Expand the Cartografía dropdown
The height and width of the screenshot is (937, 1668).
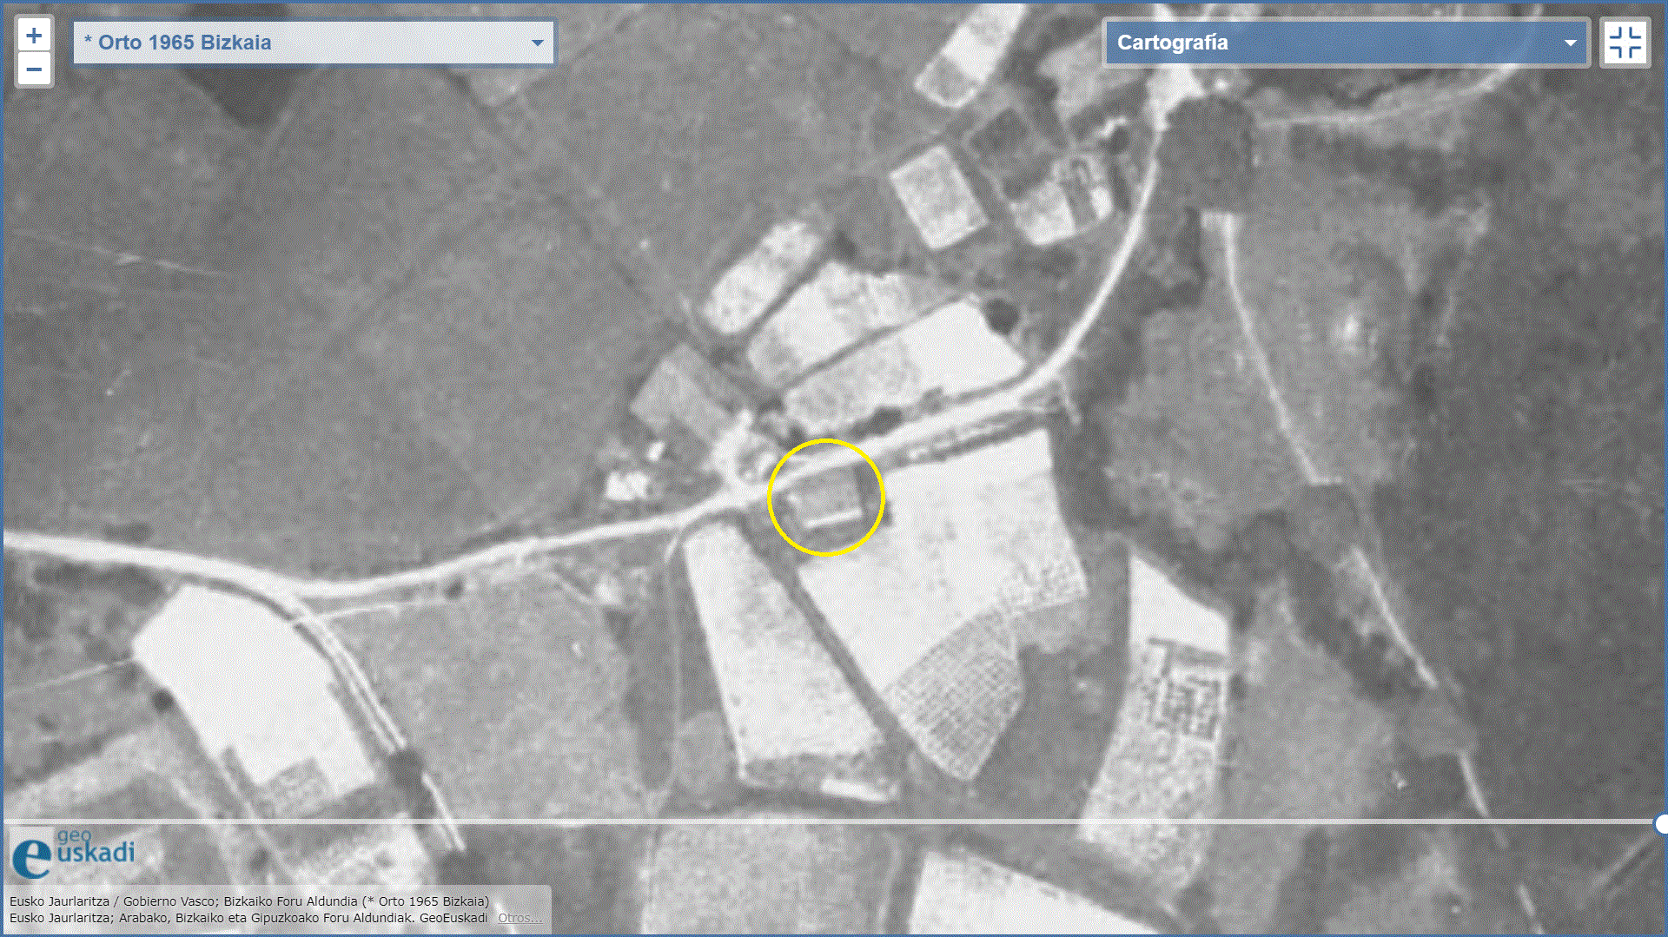(1345, 43)
